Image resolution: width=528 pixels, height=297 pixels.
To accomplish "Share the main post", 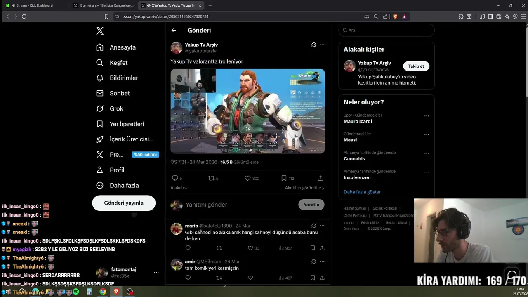I will tap(321, 178).
